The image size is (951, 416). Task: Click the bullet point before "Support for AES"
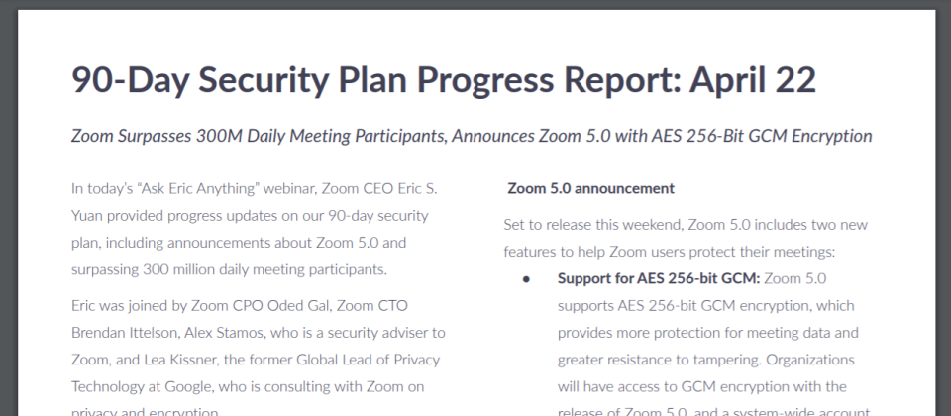pyautogui.click(x=526, y=279)
